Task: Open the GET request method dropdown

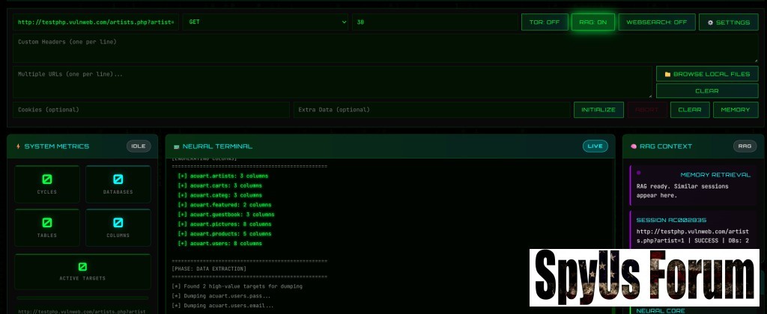Action: click(x=265, y=22)
